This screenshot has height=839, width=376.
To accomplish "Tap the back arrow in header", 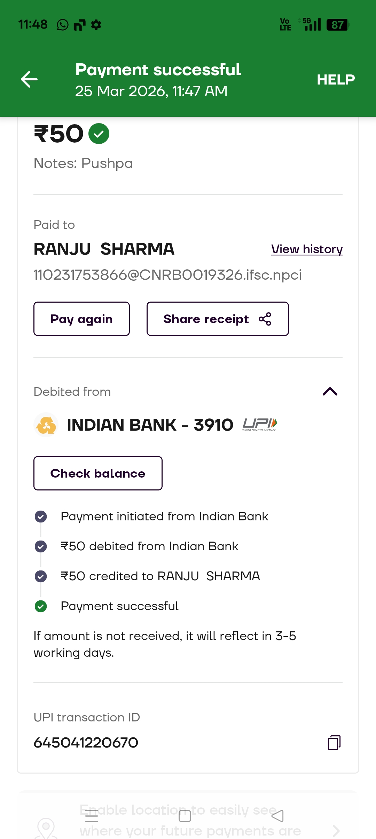I will click(x=29, y=79).
